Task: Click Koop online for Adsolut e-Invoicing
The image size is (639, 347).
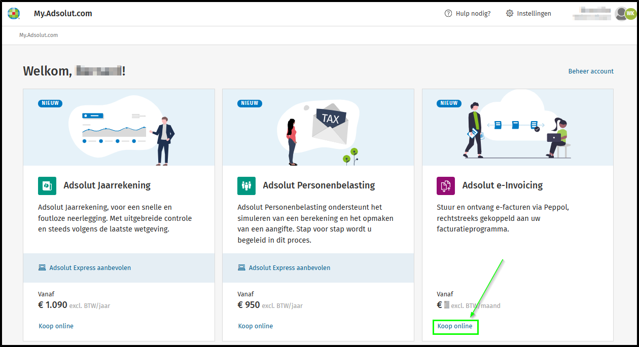Action: coord(455,326)
